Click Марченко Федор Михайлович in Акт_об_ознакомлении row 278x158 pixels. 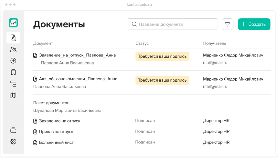point(233,79)
